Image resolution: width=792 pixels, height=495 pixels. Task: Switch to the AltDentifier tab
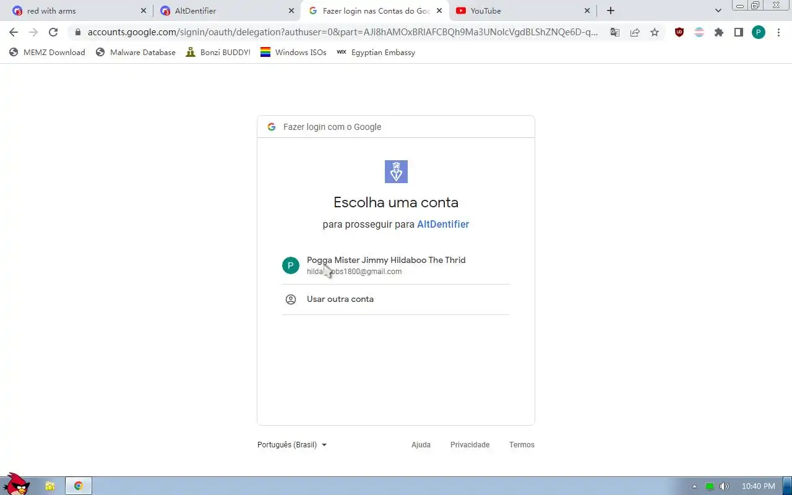point(226,11)
